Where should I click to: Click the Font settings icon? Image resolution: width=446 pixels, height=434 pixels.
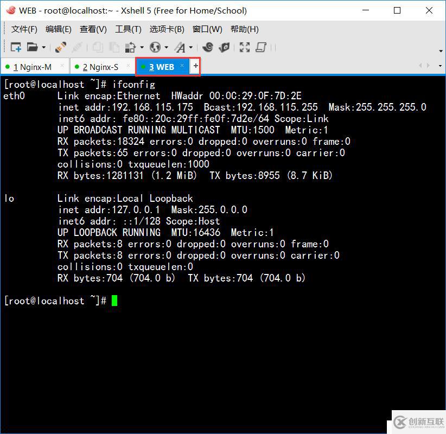(x=181, y=47)
